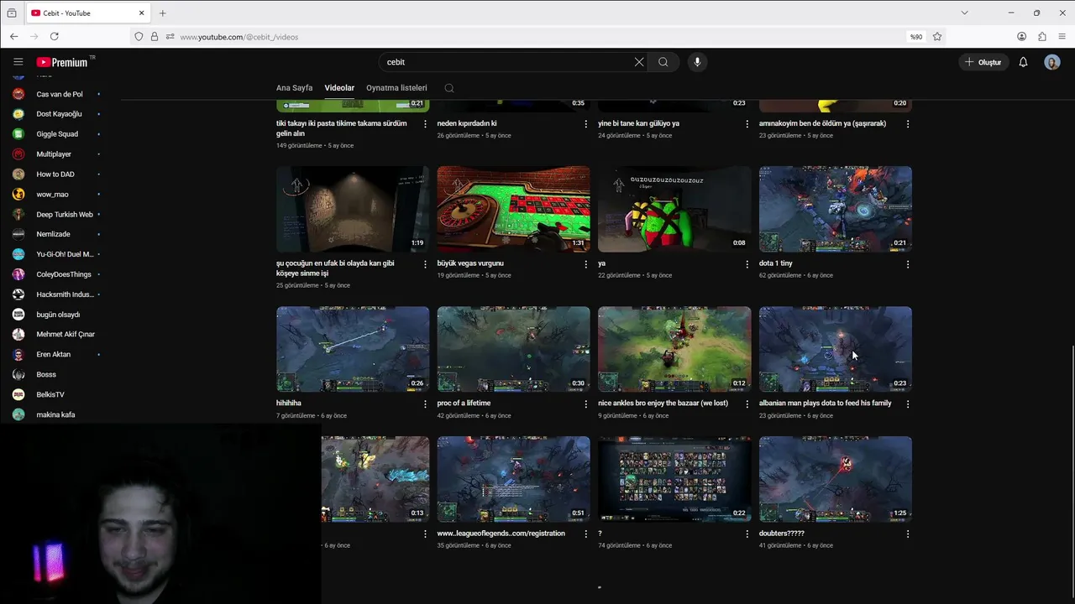Clear the search box text
The width and height of the screenshot is (1075, 604).
pyautogui.click(x=639, y=62)
